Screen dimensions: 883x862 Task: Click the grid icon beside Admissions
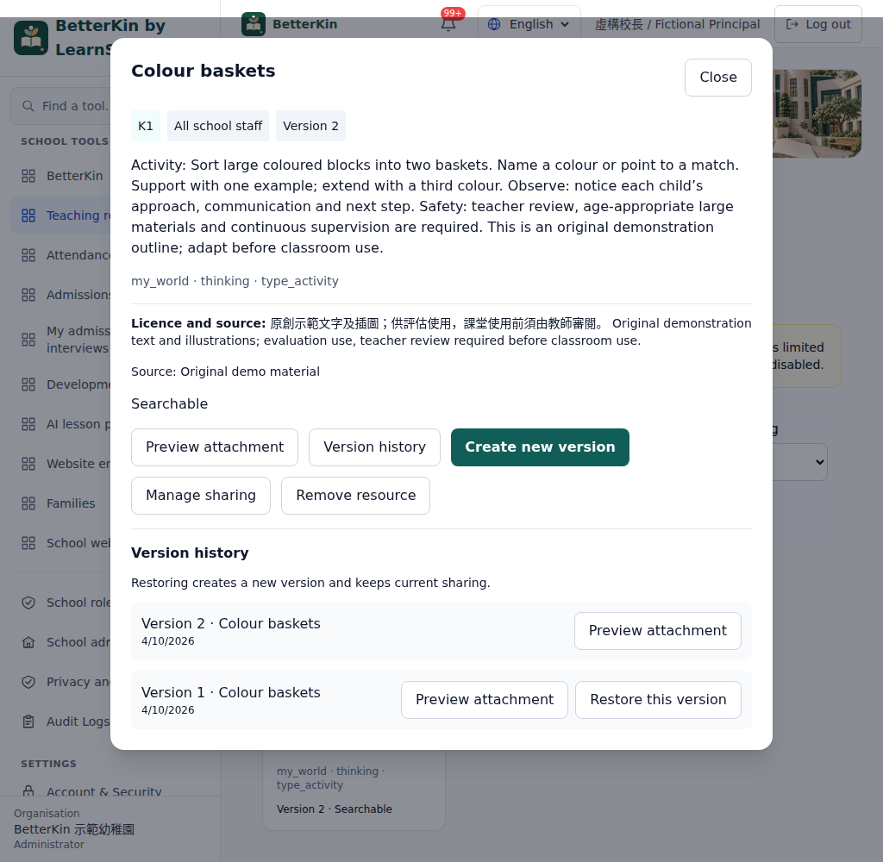tap(28, 295)
